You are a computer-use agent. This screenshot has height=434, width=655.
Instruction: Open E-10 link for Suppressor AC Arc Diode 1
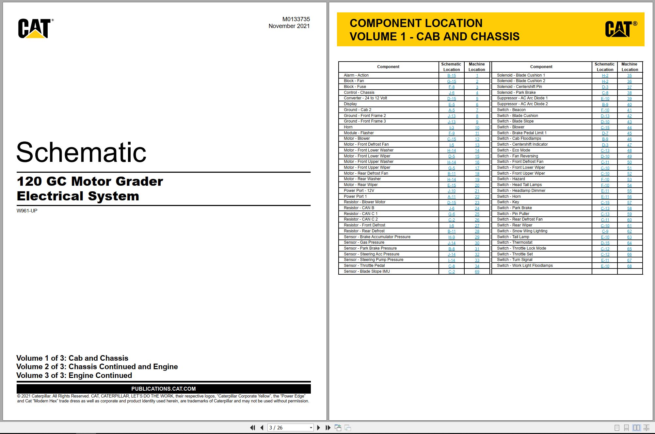click(605, 99)
